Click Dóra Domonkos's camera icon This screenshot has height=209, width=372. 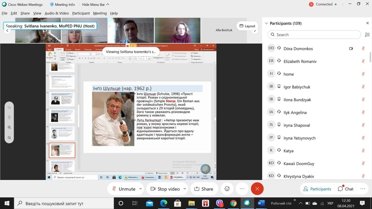click(351, 49)
